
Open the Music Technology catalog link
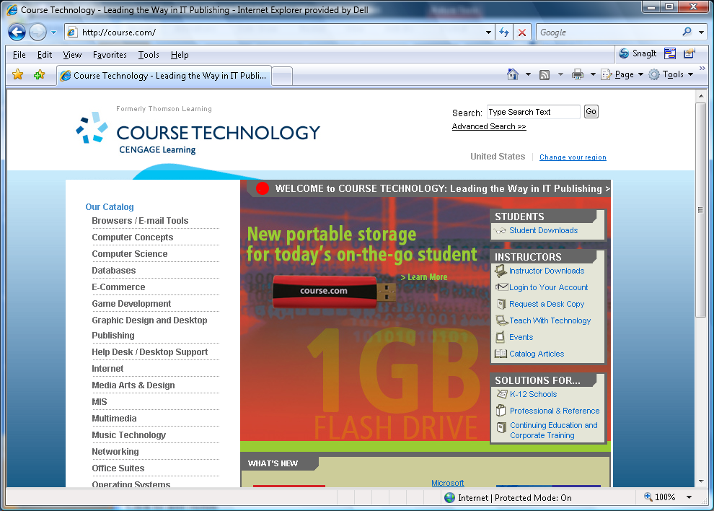point(129,435)
